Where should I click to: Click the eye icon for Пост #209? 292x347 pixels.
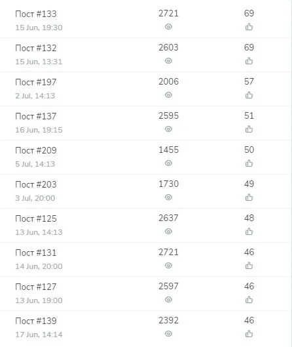pyautogui.click(x=168, y=163)
